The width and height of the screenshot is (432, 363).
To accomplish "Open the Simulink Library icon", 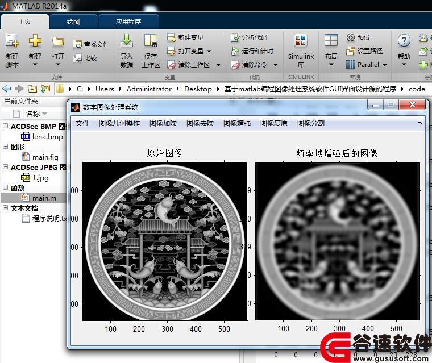I will point(301,40).
